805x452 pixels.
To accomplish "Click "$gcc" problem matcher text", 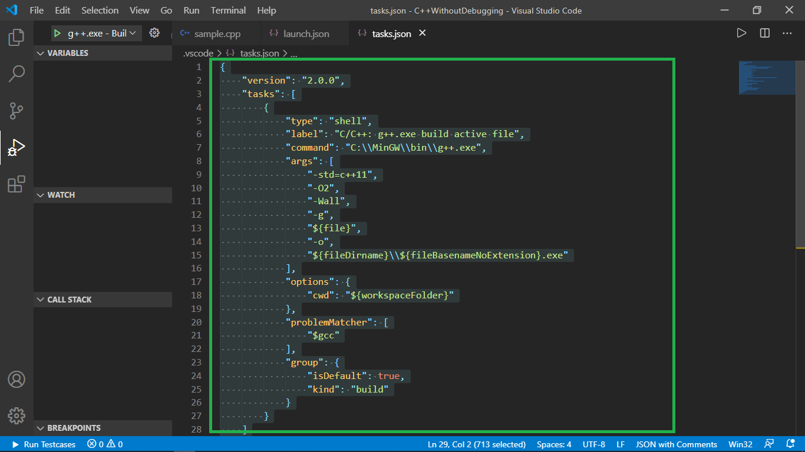I will [x=324, y=336].
